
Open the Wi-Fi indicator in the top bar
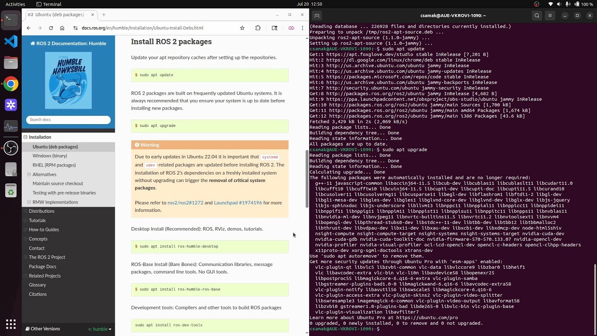[550, 4]
